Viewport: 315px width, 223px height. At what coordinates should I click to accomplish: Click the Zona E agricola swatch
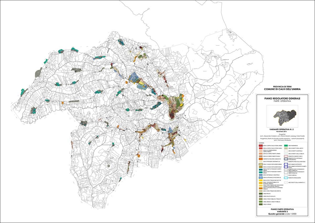click(x=286, y=175)
